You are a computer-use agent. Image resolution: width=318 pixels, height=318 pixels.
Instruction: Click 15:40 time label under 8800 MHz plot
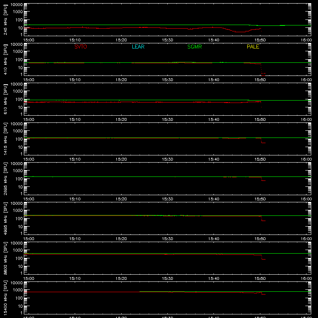click(x=214, y=279)
